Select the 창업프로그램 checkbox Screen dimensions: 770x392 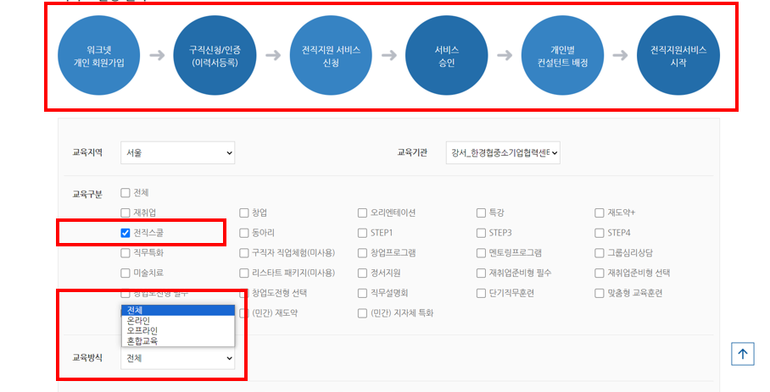tap(362, 253)
